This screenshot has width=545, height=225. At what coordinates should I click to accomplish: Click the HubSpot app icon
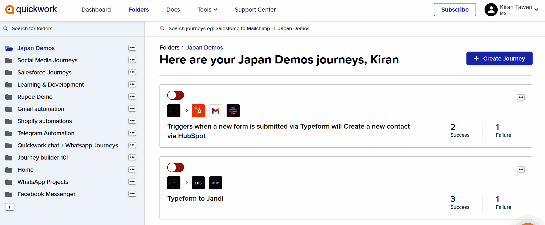coord(198,111)
